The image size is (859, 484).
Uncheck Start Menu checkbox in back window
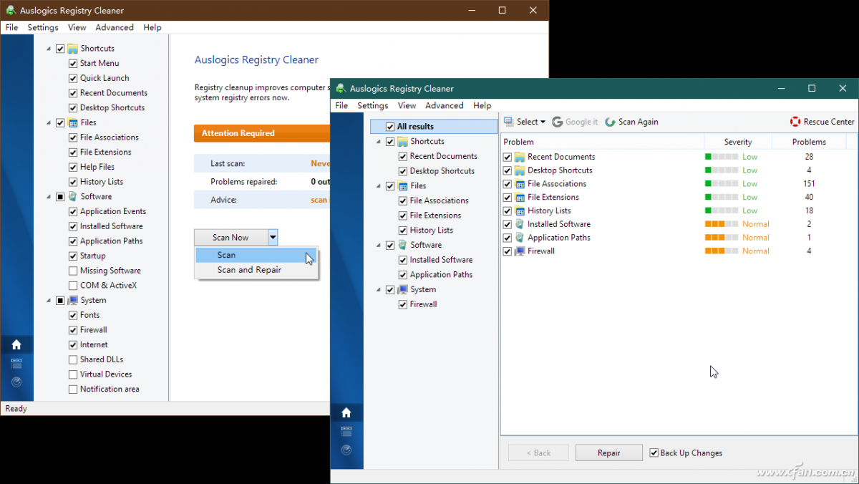[x=73, y=64]
